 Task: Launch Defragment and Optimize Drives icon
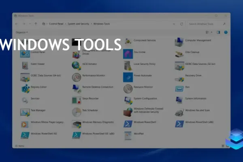click(x=76, y=55)
